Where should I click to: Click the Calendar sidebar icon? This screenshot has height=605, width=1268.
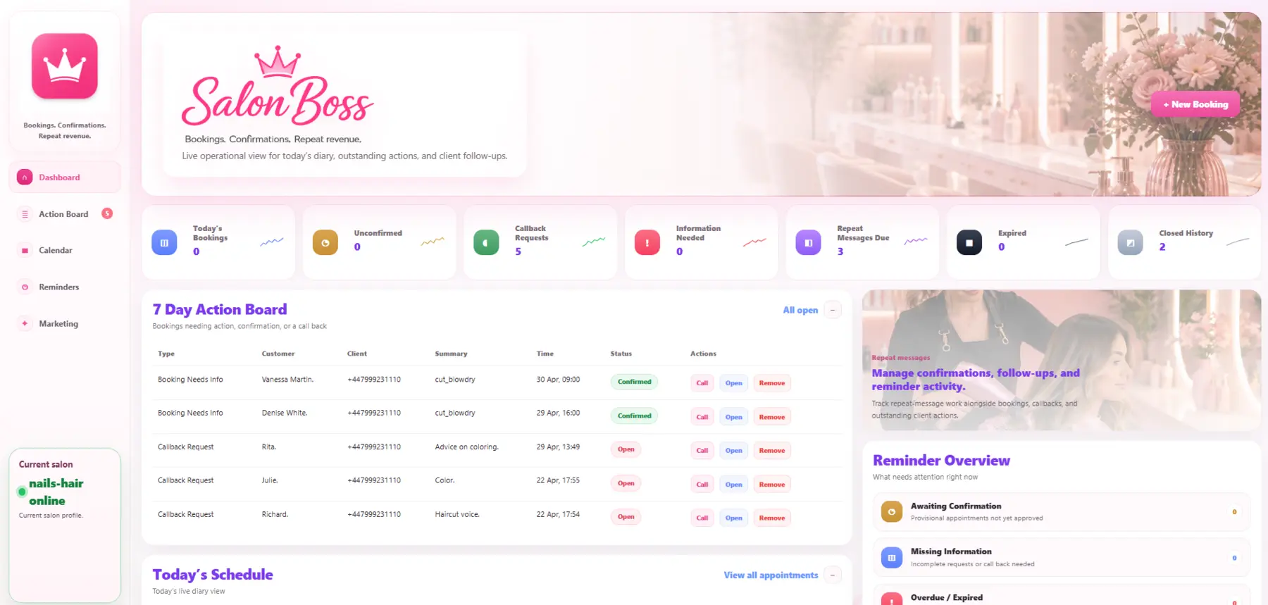[25, 251]
